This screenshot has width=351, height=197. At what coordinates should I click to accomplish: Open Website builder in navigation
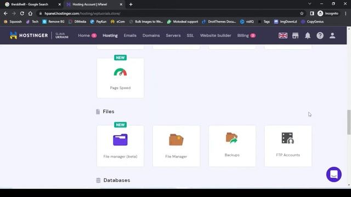pos(216,36)
